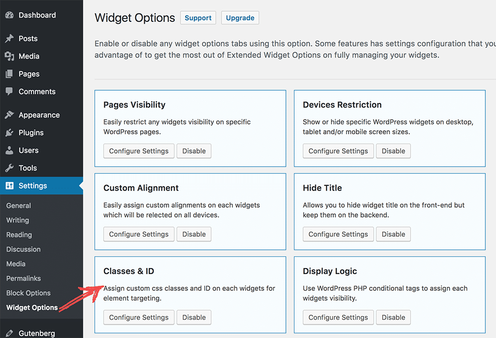Open the Dashboard from the sidebar icon
Screen dimensions: 496x338
9,15
